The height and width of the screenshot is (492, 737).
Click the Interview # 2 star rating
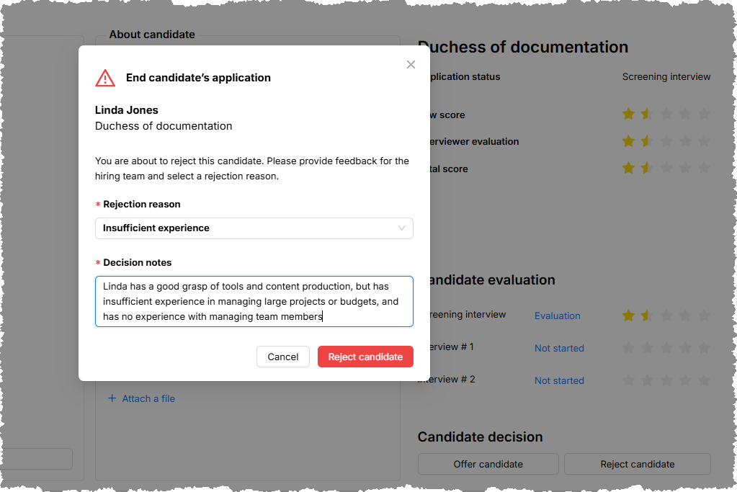pos(666,380)
